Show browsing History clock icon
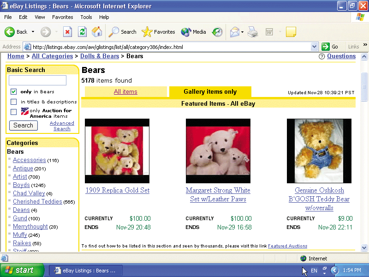 pos(217,32)
